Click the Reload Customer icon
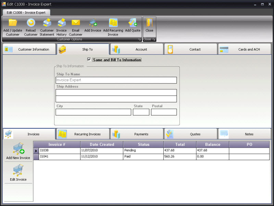The image size is (274, 206). (31, 23)
